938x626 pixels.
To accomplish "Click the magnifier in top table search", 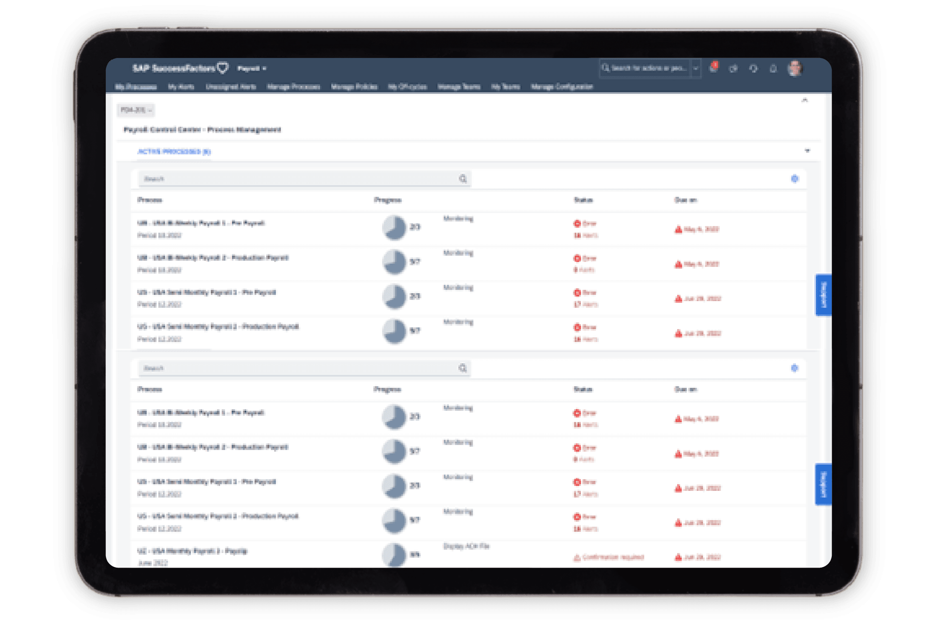I will tap(463, 179).
